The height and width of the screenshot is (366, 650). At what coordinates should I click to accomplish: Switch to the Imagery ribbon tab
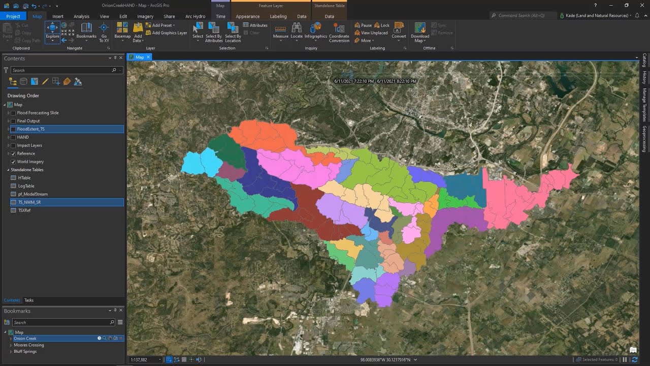coord(145,16)
